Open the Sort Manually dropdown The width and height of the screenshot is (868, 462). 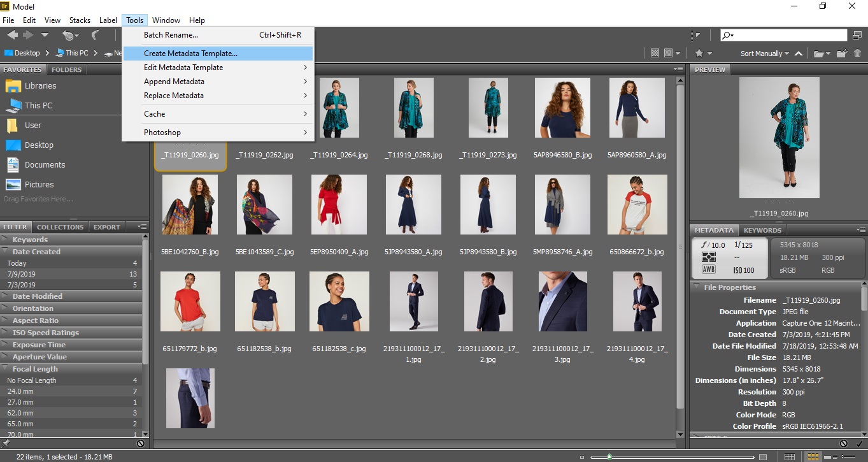tap(762, 53)
